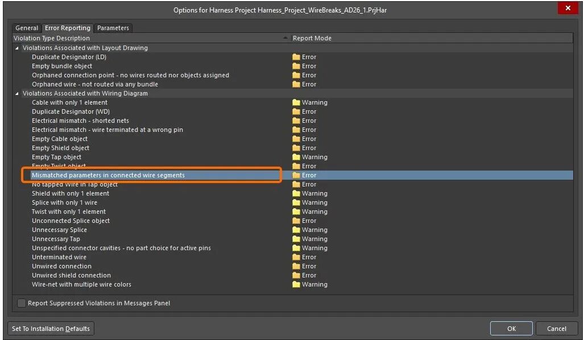Click the Warning icon for Unnecessary Splice

296,230
